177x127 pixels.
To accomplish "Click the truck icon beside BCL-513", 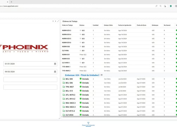I will (x=64, y=91).
